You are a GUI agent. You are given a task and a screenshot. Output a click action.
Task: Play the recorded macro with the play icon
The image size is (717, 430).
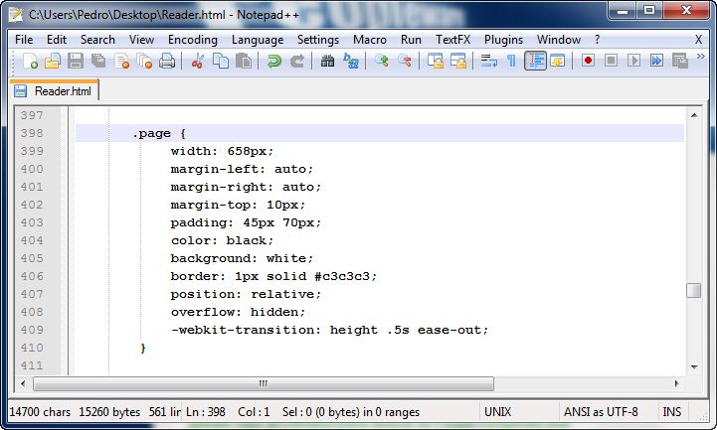click(633, 61)
